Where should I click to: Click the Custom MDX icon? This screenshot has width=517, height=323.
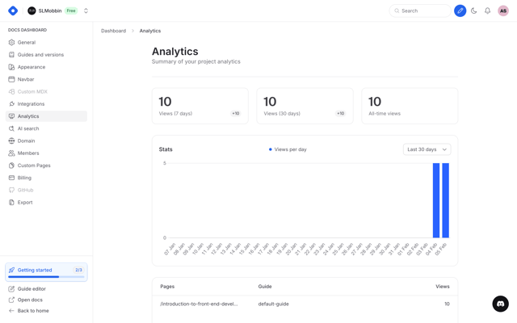pos(11,91)
